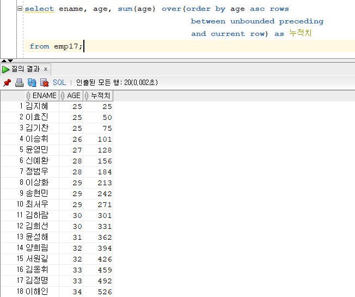The image size is (355, 297).
Task: Select the name cell 김지혜
Action: pos(42,106)
